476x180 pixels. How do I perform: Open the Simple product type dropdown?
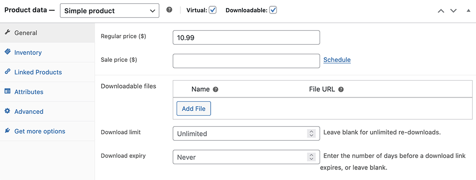tap(109, 11)
